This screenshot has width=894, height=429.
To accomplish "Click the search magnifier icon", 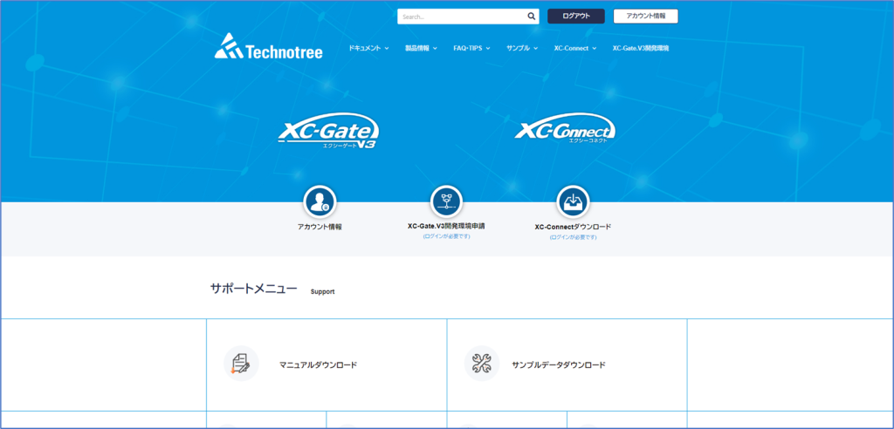I will 532,16.
